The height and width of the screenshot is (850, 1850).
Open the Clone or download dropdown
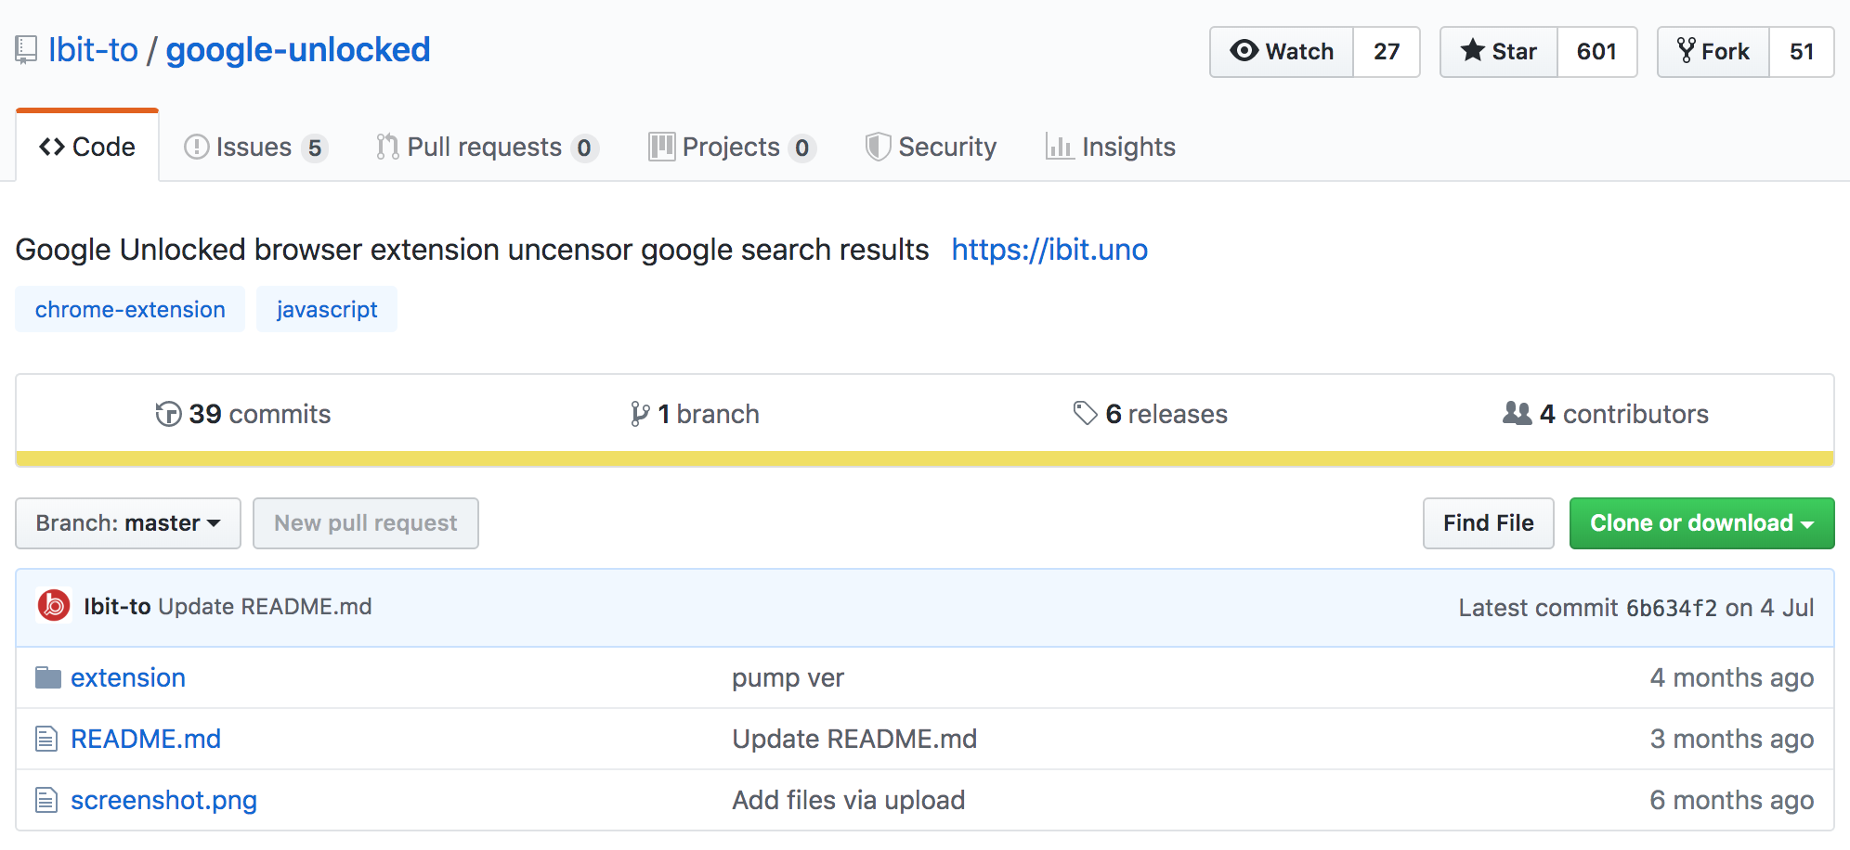(x=1701, y=523)
